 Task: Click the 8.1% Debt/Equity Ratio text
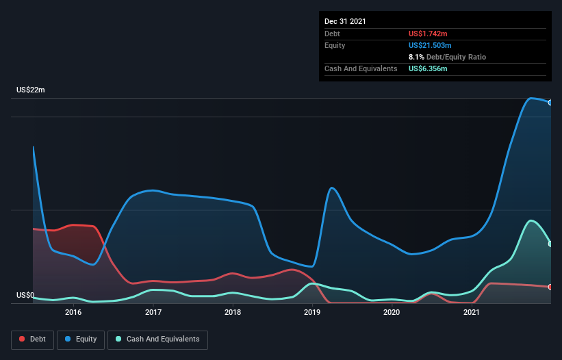click(x=447, y=57)
